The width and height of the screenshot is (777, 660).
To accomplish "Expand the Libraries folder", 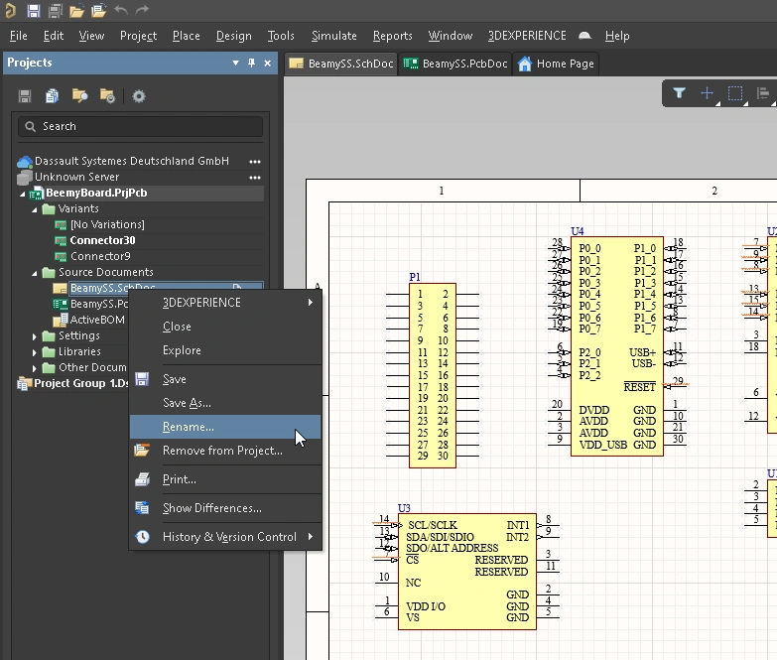I will 34,352.
